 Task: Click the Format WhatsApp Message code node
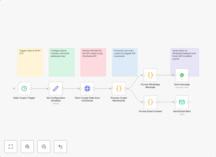pos(150,75)
